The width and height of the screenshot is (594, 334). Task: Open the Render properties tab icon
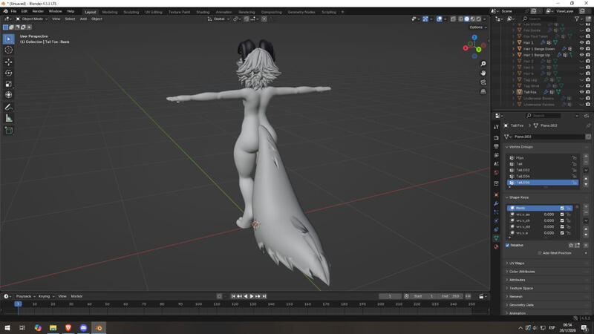(496, 138)
